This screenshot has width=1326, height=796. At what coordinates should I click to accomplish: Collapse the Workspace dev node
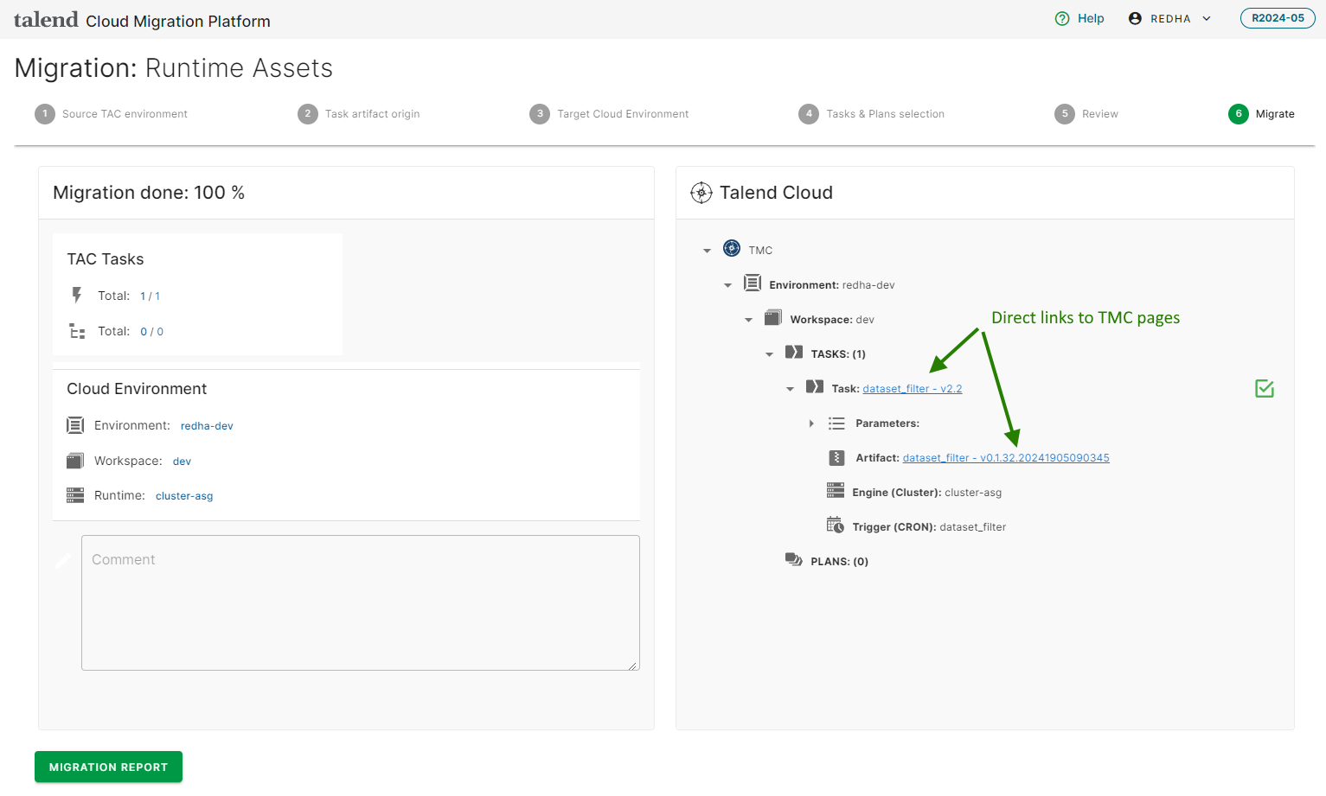coord(748,320)
